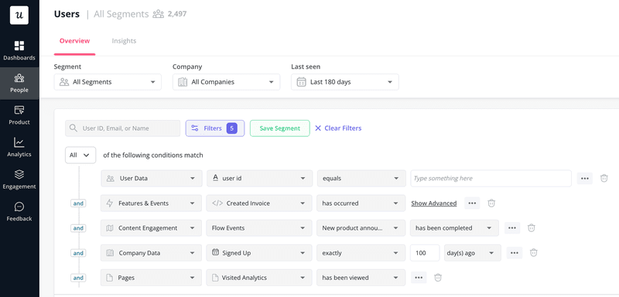
Task: Open the All Companies dropdown
Action: [226, 82]
